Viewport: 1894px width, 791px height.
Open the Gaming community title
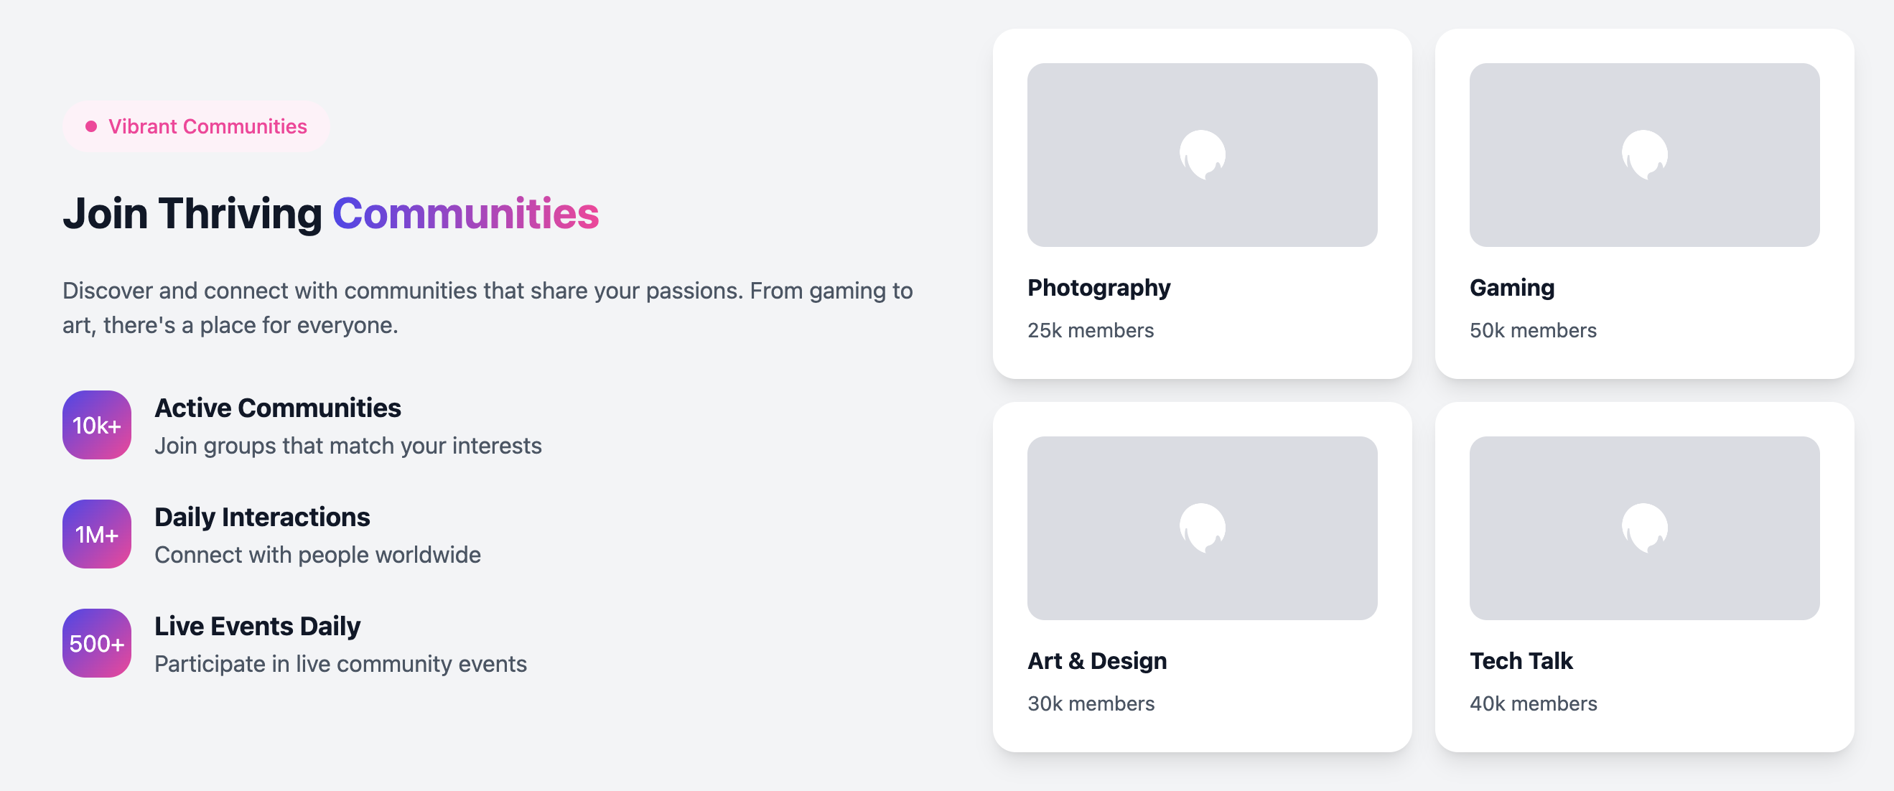[1511, 287]
